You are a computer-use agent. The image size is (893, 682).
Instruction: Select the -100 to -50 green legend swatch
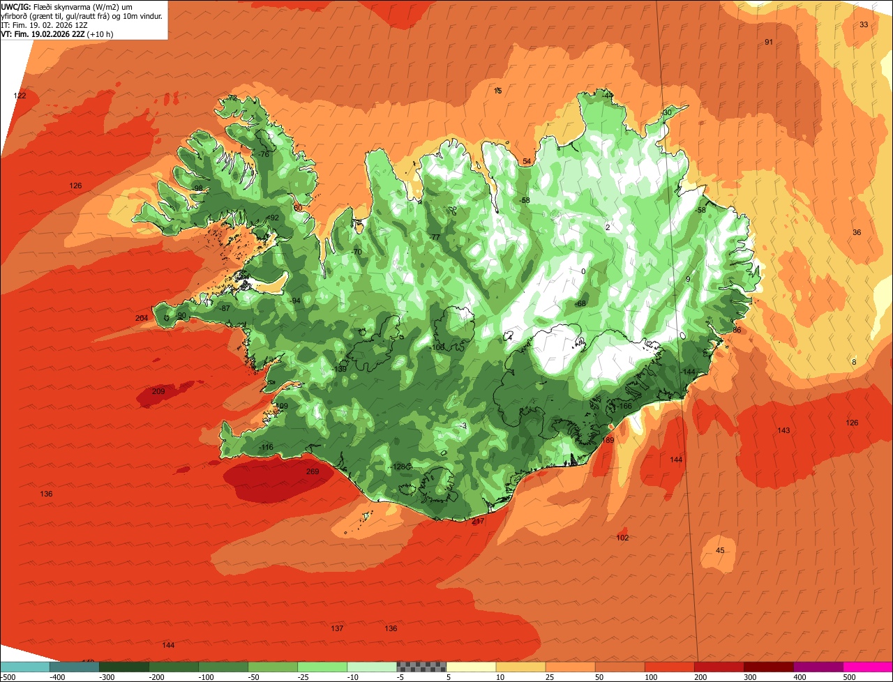tap(223, 667)
